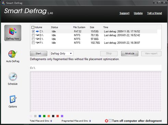Open the Options settings section
Viewport: 168px width, 125px height.
(13, 101)
